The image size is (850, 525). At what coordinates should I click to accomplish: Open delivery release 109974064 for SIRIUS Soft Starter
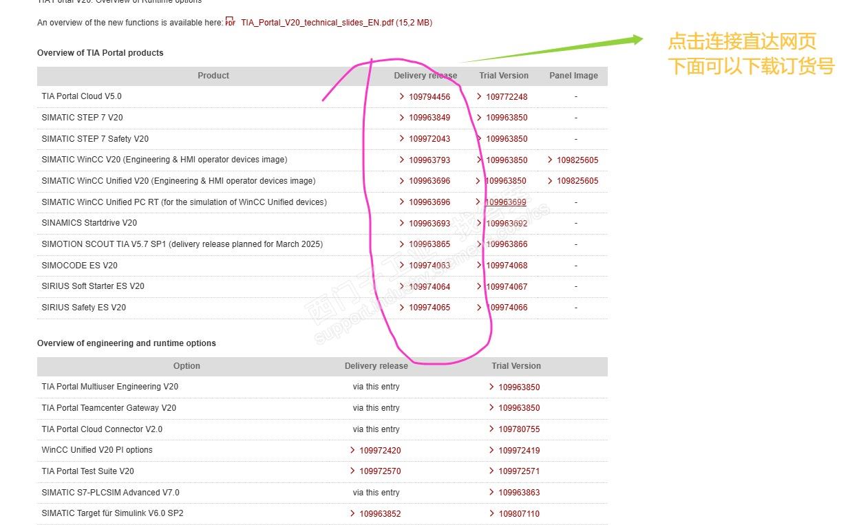coord(429,287)
